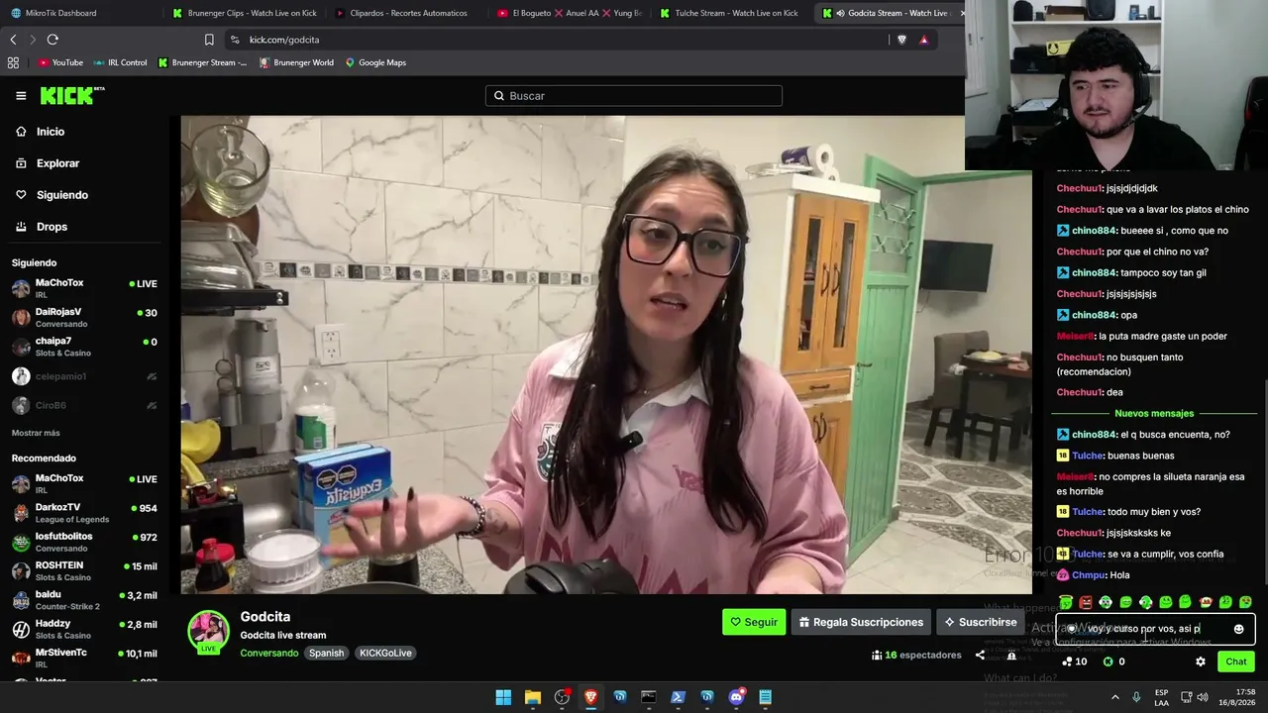The width and height of the screenshot is (1268, 713).
Task: Open Windows PowerShell from the taskbar
Action: pos(678,697)
